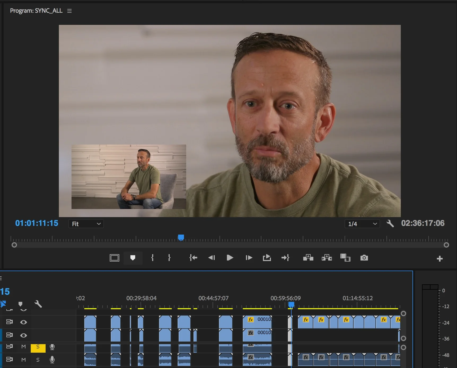Click the middle vertical scroll handle of timeline
The image size is (457, 368).
click(x=403, y=338)
